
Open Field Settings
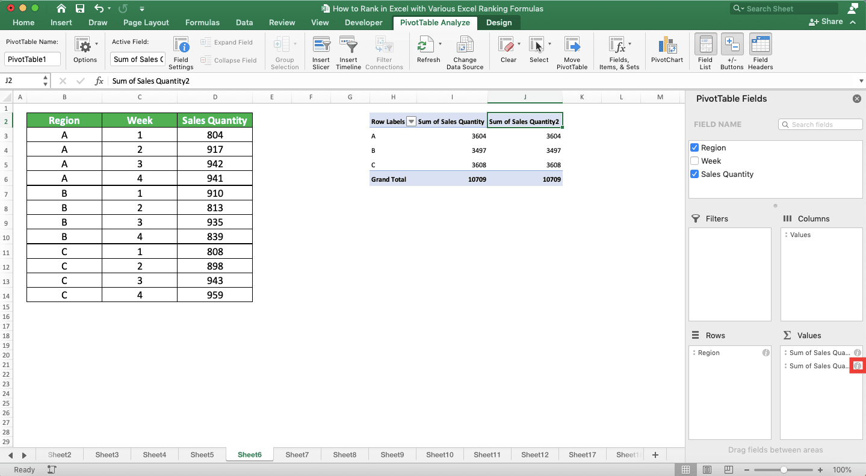(x=181, y=53)
